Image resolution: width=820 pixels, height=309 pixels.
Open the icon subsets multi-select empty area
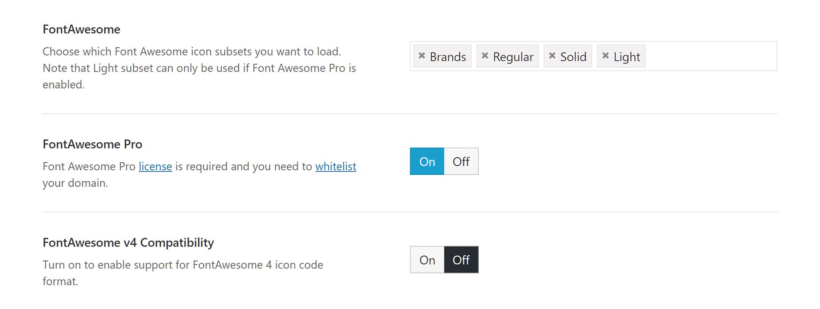(709, 56)
